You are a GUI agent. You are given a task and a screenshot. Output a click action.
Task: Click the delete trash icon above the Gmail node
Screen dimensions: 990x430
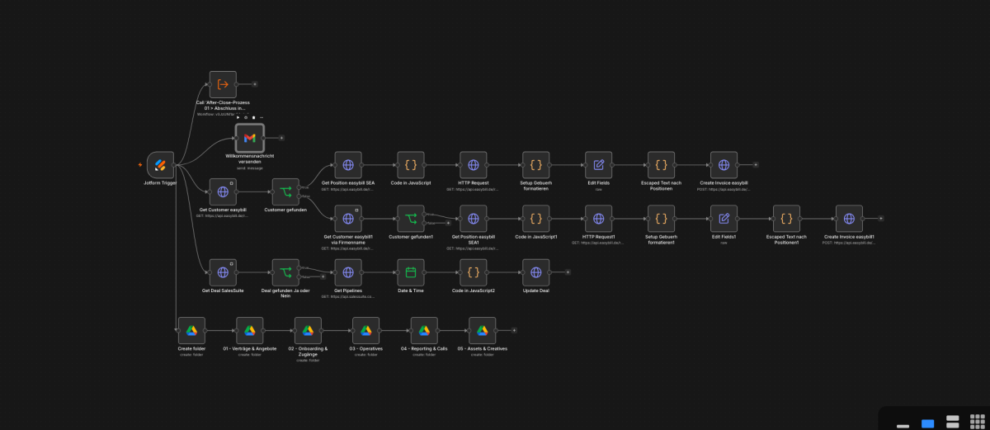click(x=253, y=117)
